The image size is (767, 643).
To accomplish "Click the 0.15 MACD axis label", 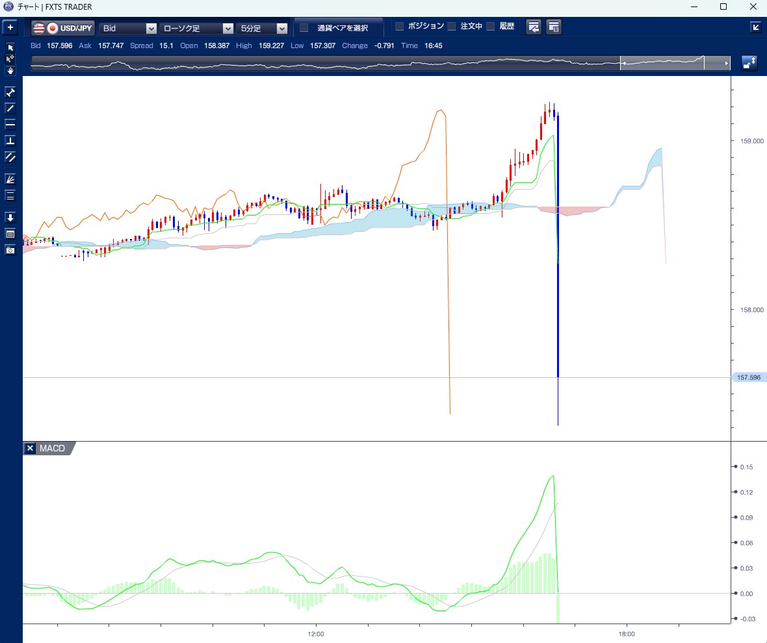I will tap(746, 467).
